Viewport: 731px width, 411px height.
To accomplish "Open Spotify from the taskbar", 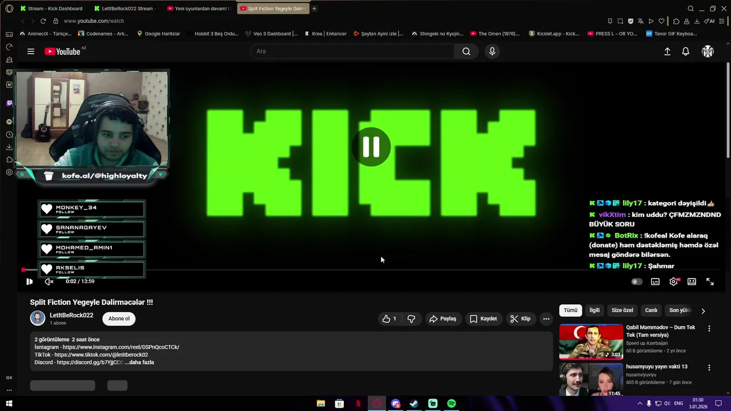I will [452, 404].
